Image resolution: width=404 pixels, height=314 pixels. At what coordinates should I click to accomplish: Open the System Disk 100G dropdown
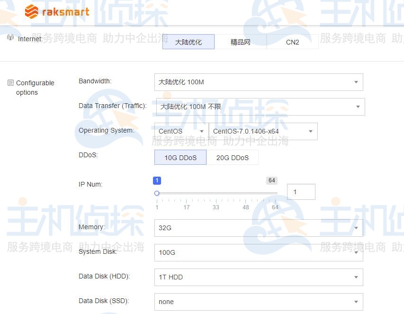coord(259,252)
